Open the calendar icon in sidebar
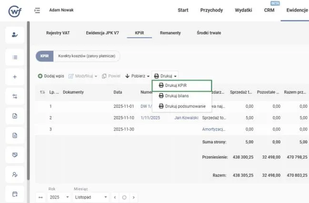Screen dimensions: 309x203 pyautogui.click(x=15, y=193)
